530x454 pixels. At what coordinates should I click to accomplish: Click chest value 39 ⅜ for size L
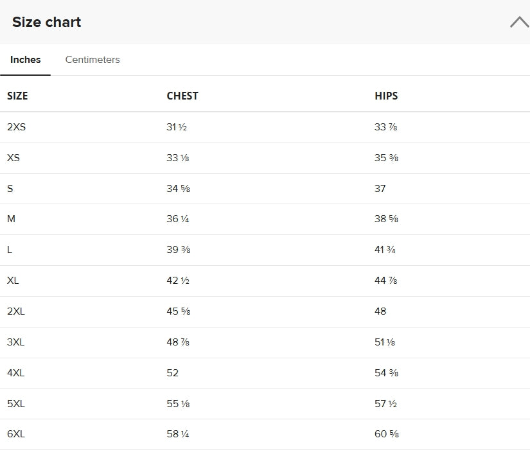178,250
